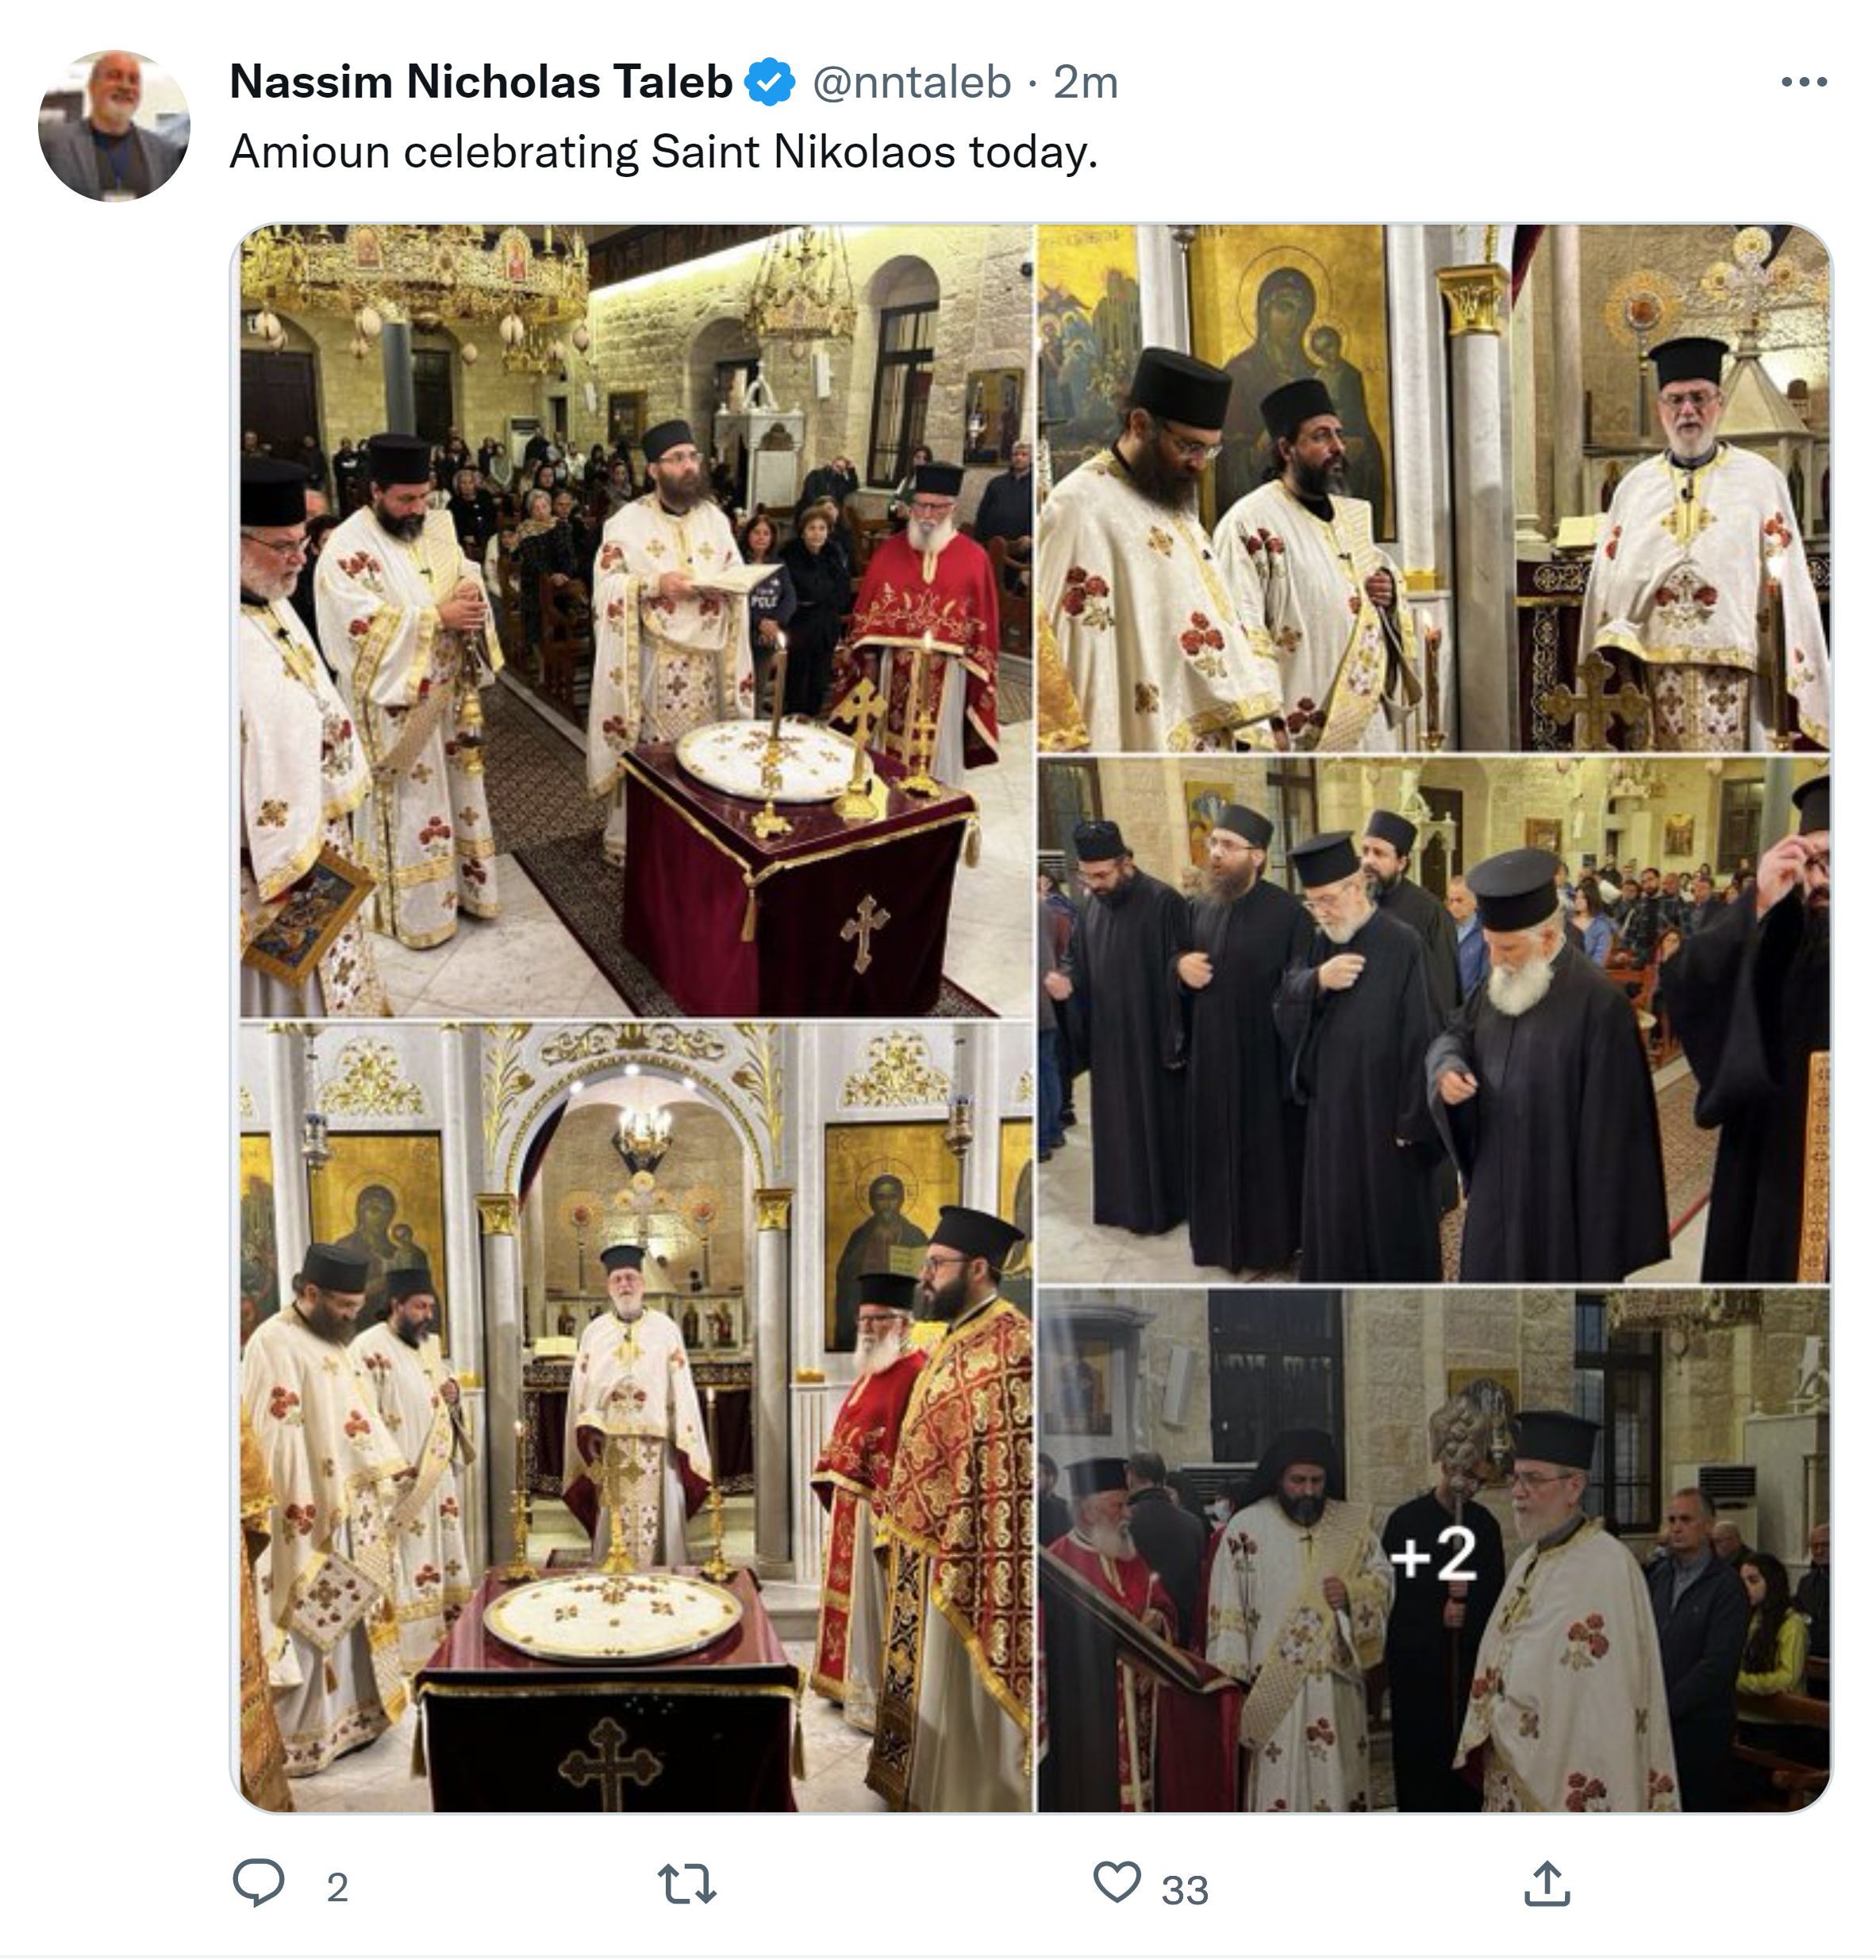The image size is (1876, 1960).
Task: Click the reply speech bubble icon
Action: (x=258, y=1882)
